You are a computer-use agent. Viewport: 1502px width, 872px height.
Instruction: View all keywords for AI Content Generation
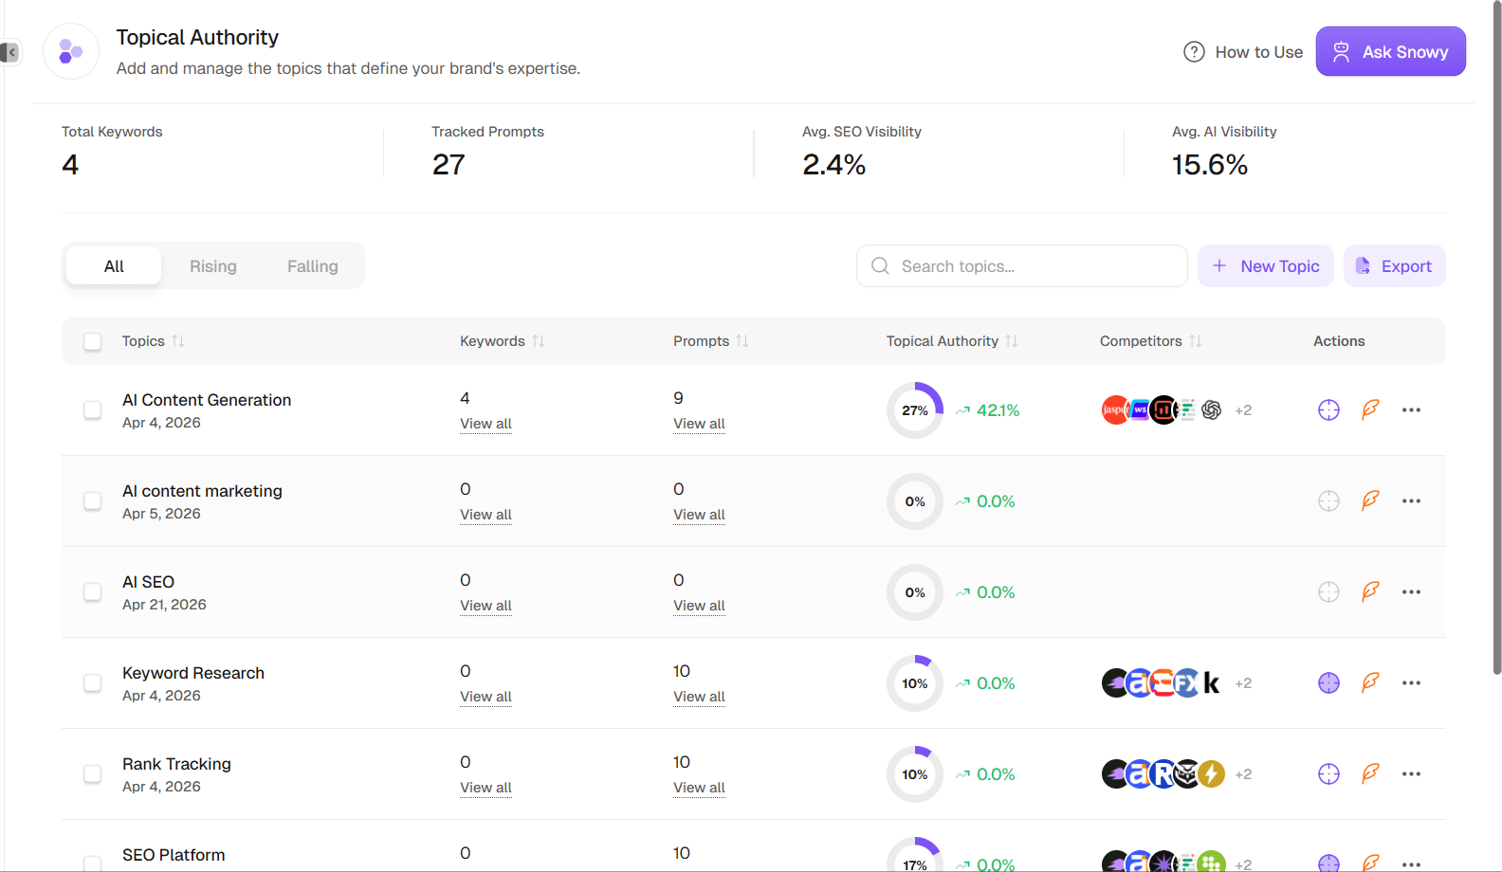point(485,424)
